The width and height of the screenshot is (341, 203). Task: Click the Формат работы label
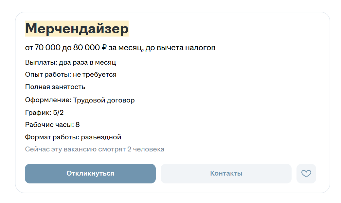(x=52, y=137)
